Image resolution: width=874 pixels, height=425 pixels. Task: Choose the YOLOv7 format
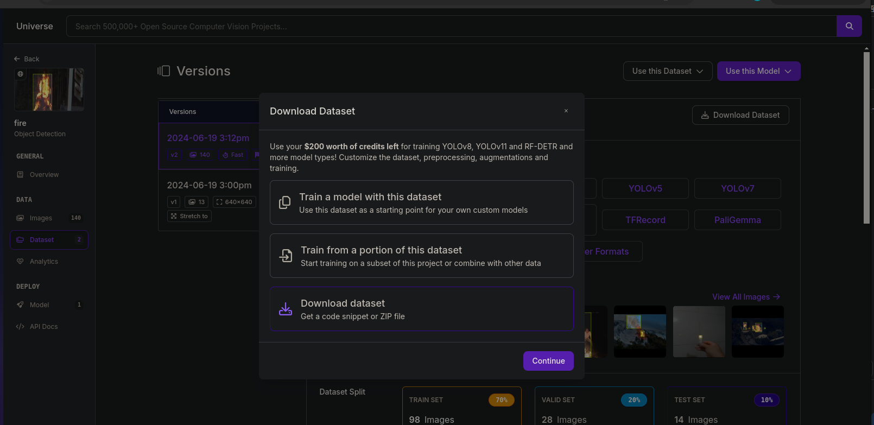point(738,188)
